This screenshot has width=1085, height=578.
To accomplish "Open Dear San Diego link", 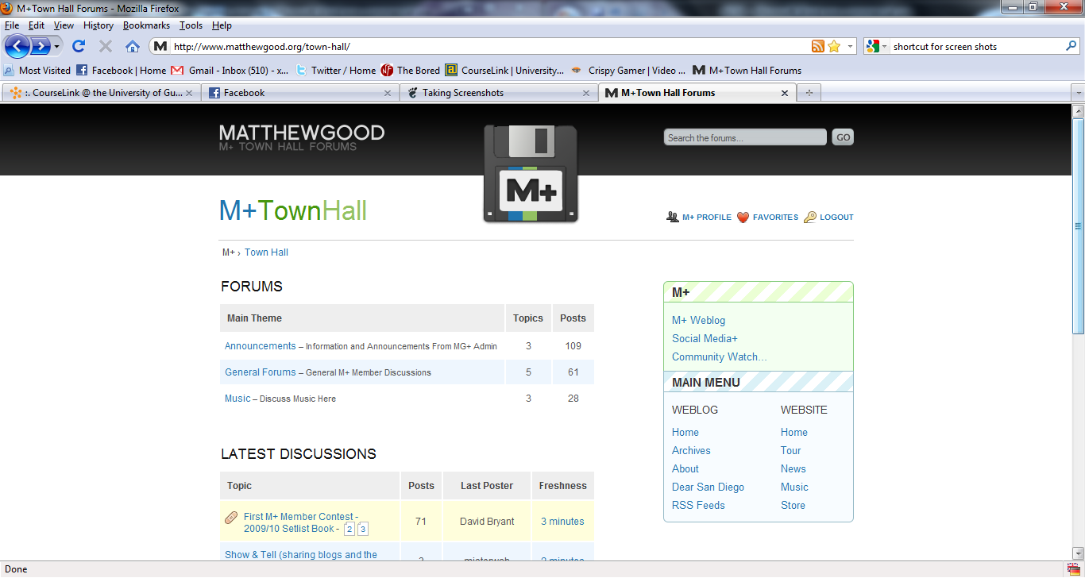I will click(x=708, y=487).
